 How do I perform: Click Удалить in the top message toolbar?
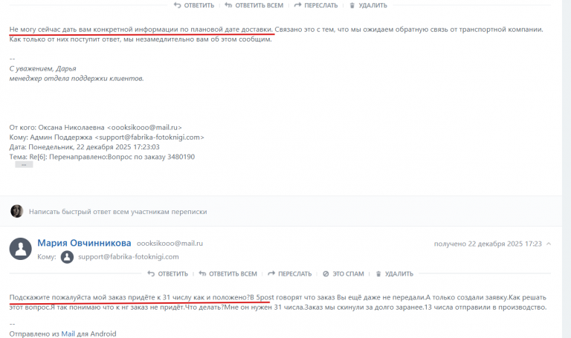click(x=368, y=5)
